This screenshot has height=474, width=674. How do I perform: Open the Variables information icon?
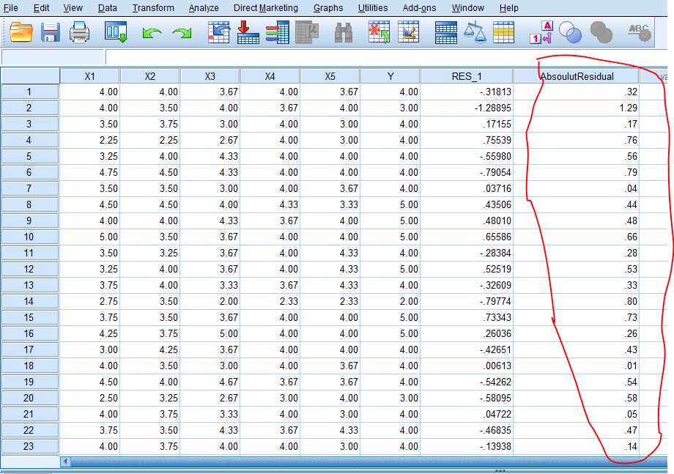click(277, 33)
